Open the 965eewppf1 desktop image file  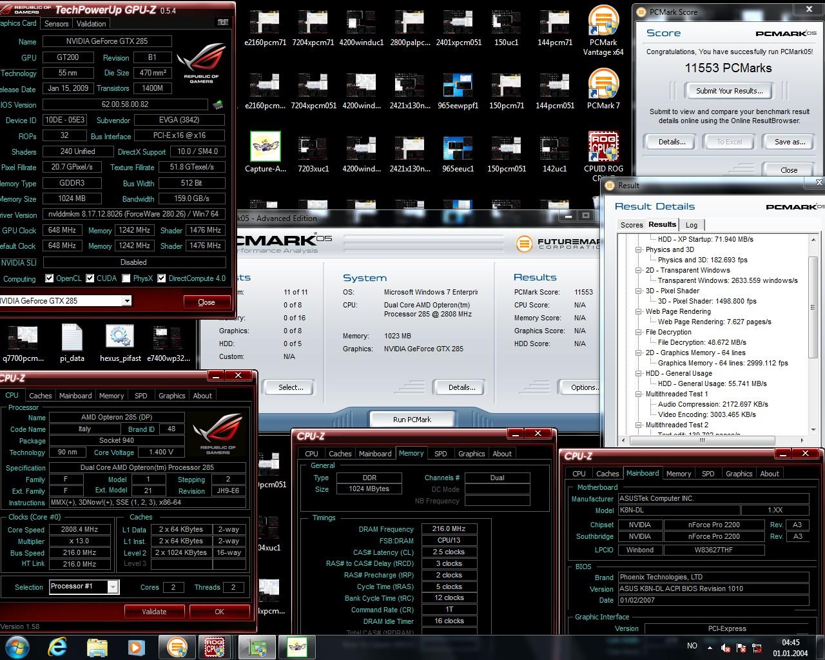[x=458, y=90]
